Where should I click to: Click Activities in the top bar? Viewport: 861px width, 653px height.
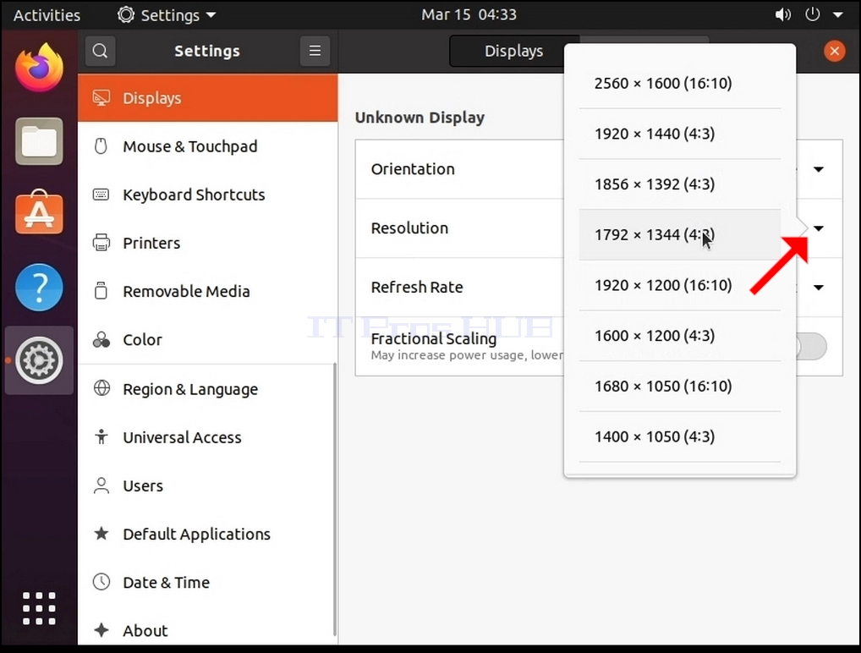pos(47,15)
